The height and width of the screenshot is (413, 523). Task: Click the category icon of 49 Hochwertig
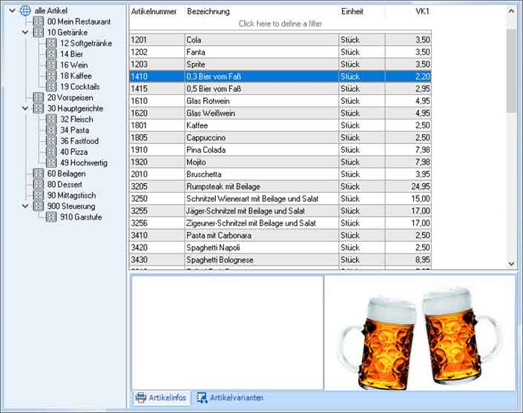click(x=51, y=162)
